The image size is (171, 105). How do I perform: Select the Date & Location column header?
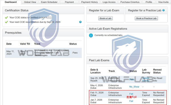[x=95, y=71]
